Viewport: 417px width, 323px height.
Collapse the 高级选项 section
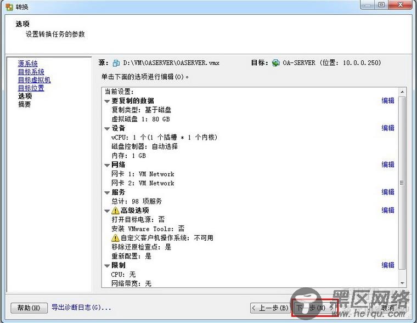tap(107, 211)
